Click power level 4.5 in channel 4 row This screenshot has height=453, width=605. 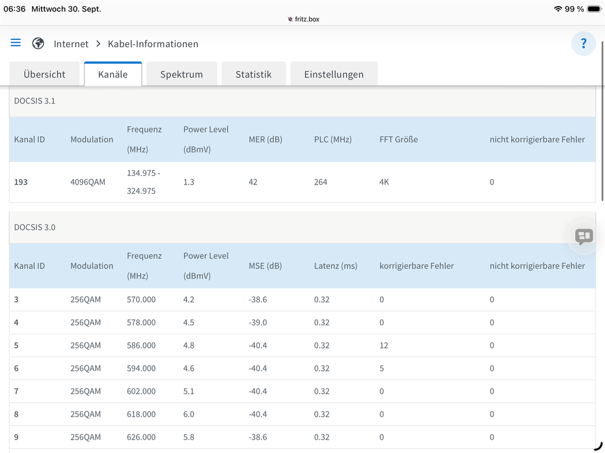coord(189,322)
